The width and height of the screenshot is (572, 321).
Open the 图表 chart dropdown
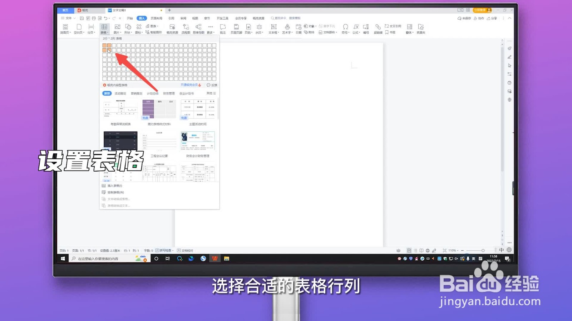coord(152,26)
